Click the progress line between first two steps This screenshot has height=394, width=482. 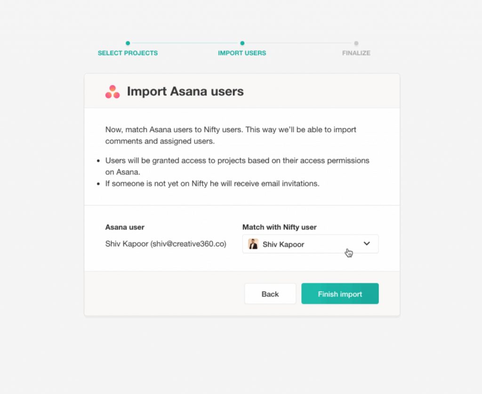pos(185,43)
